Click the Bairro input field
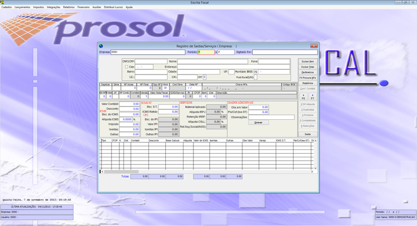The height and width of the screenshot is (226, 417). [x=151, y=72]
